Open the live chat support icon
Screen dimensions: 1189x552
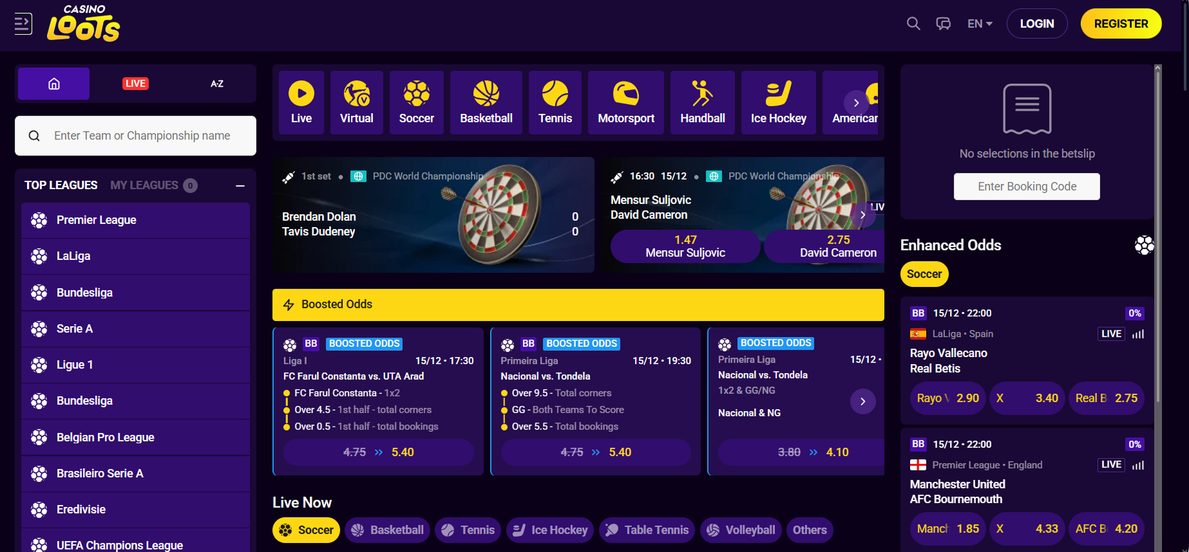pyautogui.click(x=943, y=24)
